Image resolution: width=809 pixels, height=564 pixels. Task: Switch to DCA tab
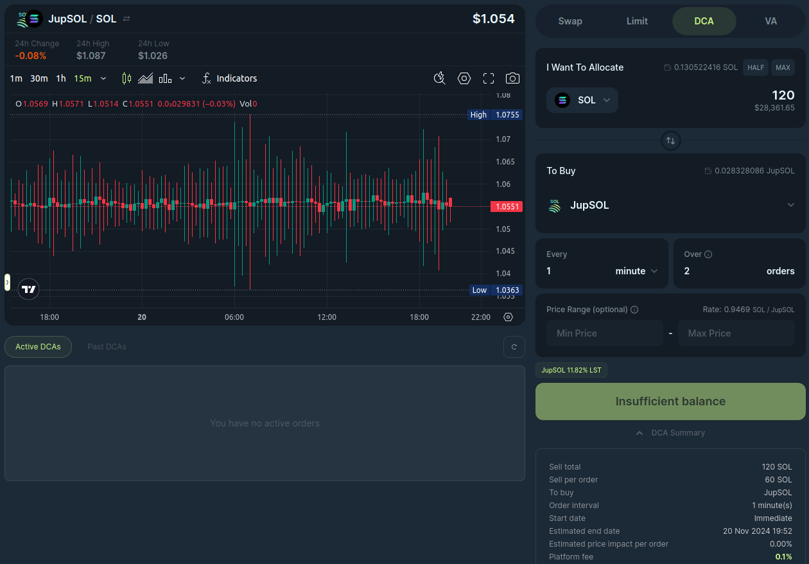(704, 21)
